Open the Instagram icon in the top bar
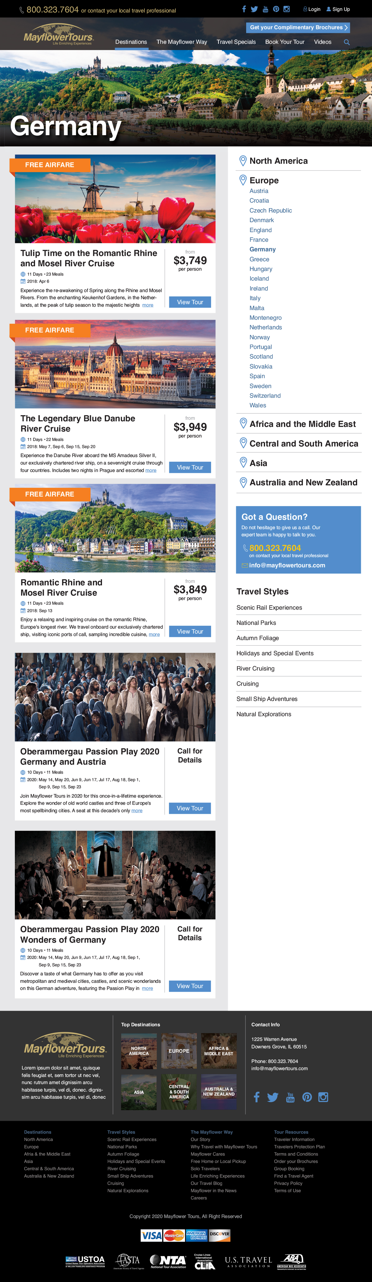 point(286,9)
